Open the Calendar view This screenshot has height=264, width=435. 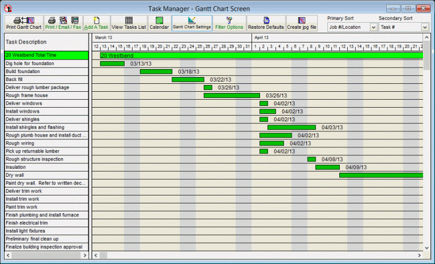tap(159, 23)
